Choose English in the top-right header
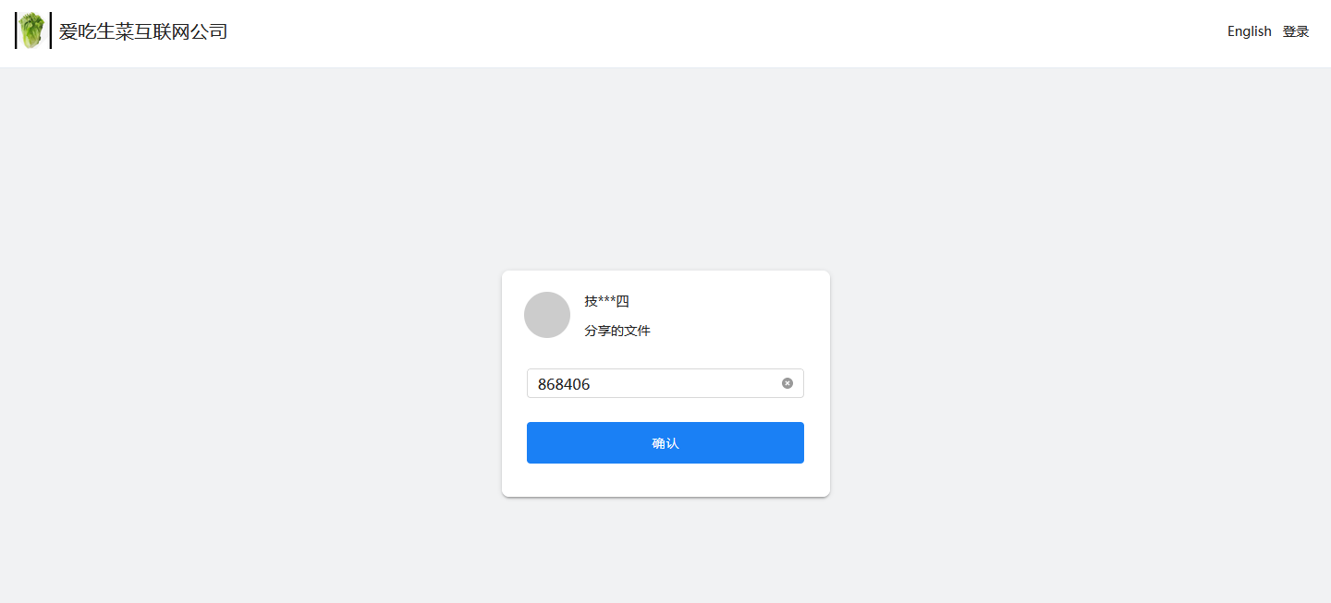 click(x=1250, y=31)
